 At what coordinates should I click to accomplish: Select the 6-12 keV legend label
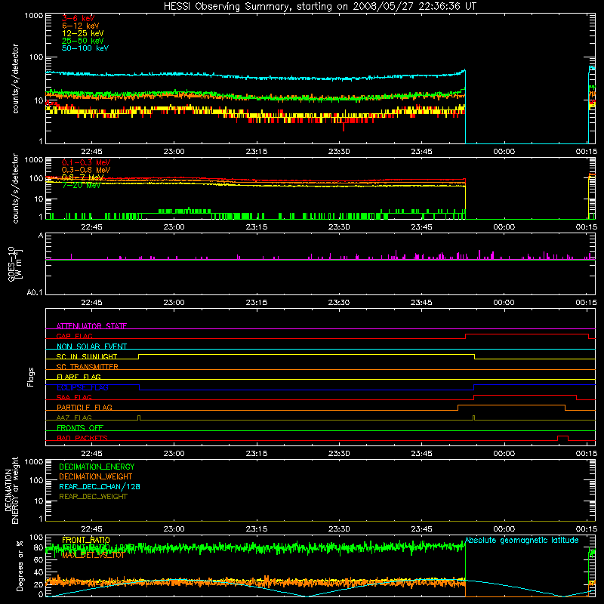(x=81, y=26)
